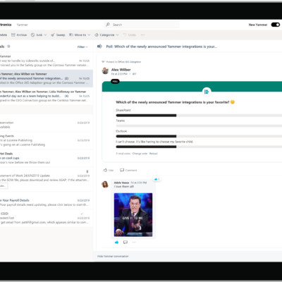Screen dimensions: 282x282
Task: Archive the selected message
Action: (19, 35)
